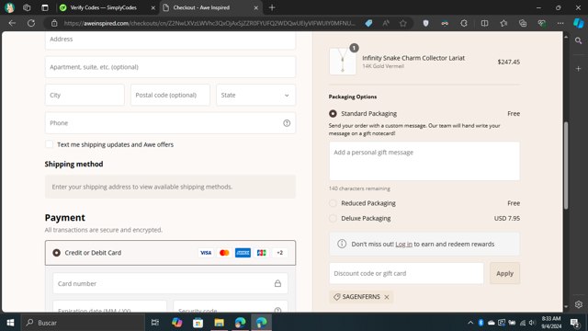Remove the SAGENFERNS discount code
This screenshot has height=331, width=588.
point(387,297)
